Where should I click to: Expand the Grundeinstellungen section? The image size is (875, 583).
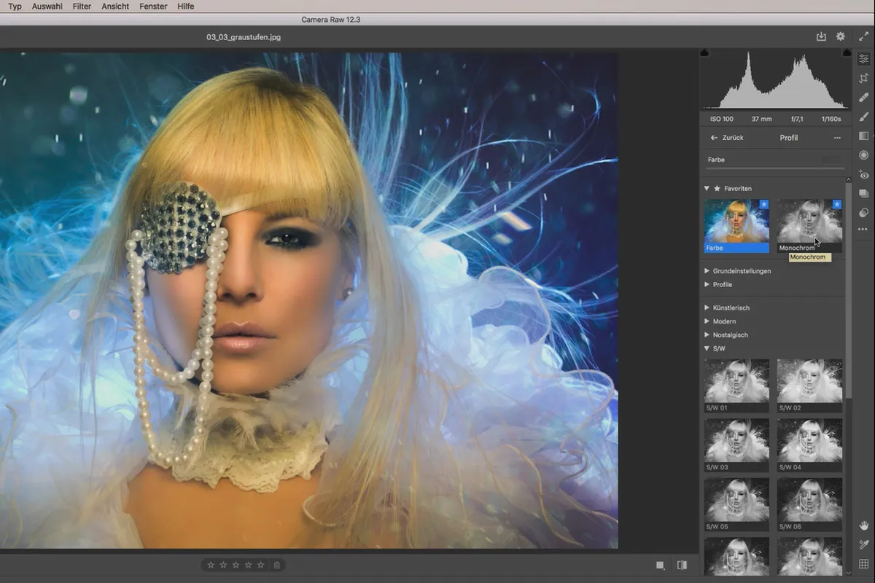pos(707,271)
